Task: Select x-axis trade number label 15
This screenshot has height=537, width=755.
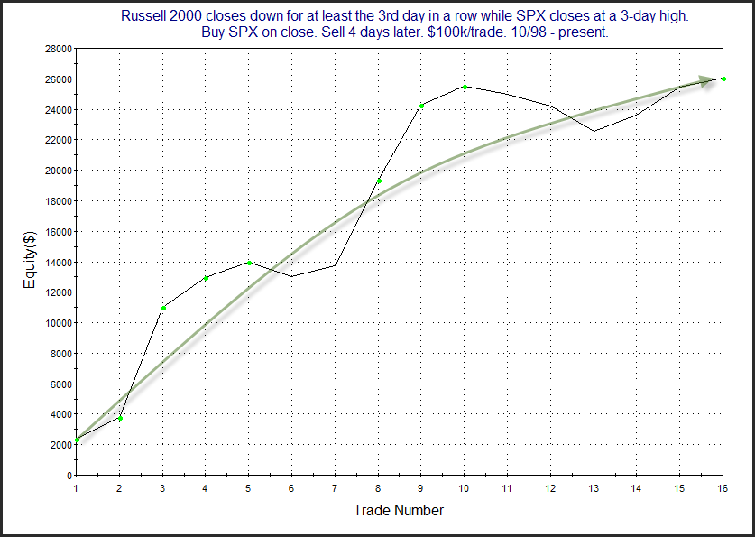Action: tap(679, 488)
